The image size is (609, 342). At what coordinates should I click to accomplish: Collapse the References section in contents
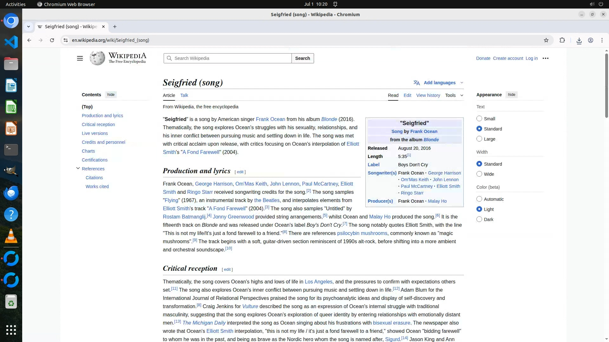click(78, 168)
